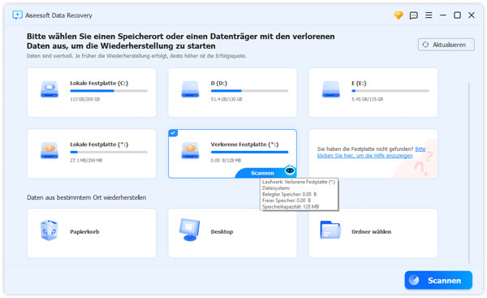Click the Desktop monitor icon
Viewport: 487px width, 298px height.
[x=190, y=231]
